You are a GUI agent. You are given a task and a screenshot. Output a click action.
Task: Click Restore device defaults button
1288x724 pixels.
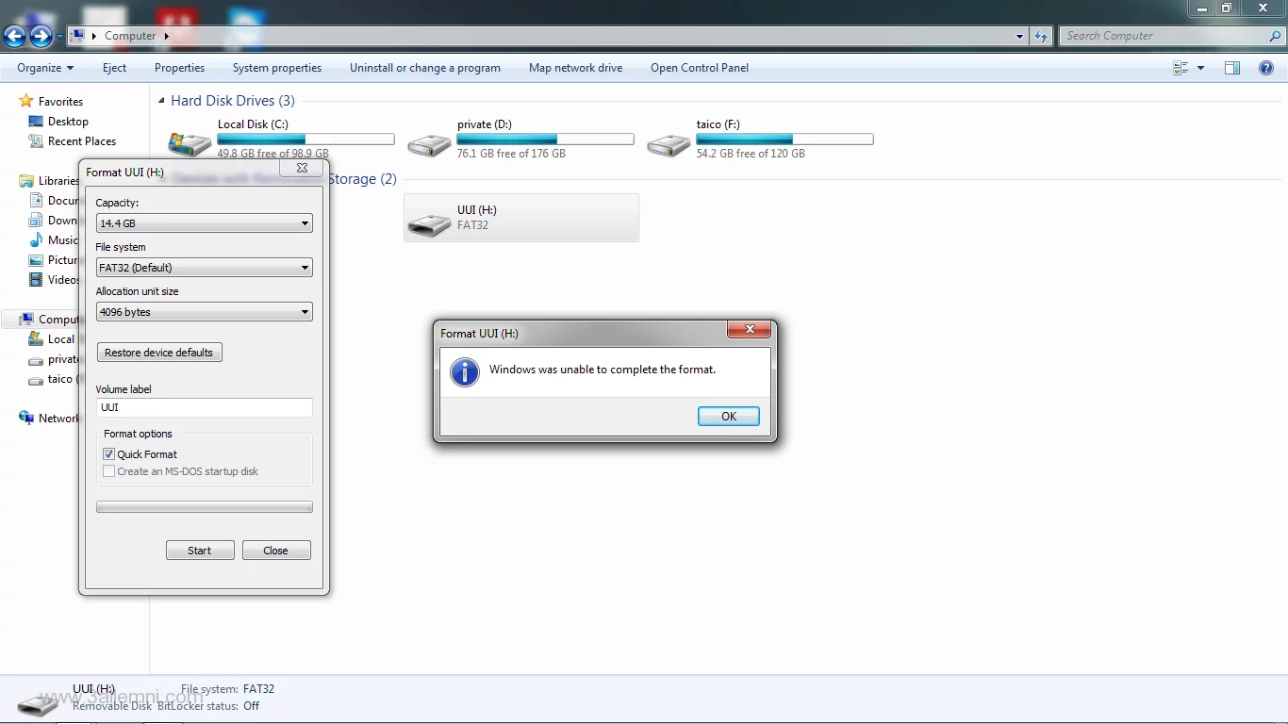[159, 353]
